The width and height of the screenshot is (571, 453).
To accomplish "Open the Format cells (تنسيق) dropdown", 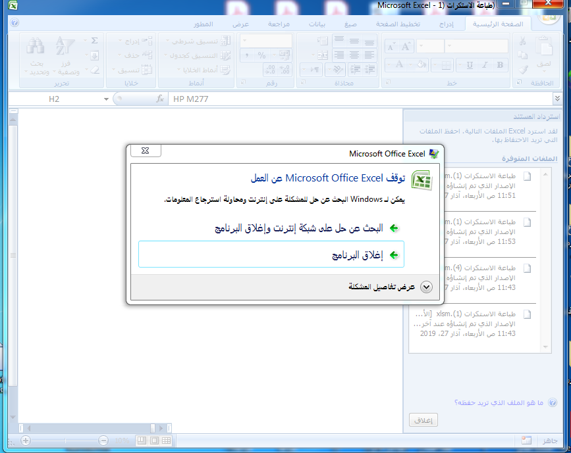I will (x=132, y=70).
